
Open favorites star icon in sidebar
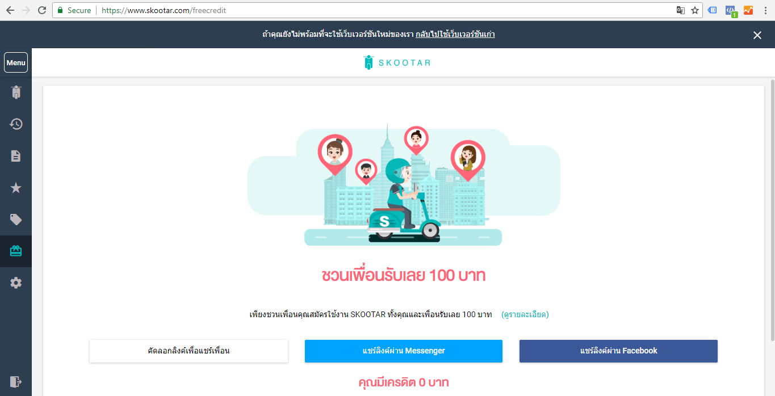click(16, 188)
